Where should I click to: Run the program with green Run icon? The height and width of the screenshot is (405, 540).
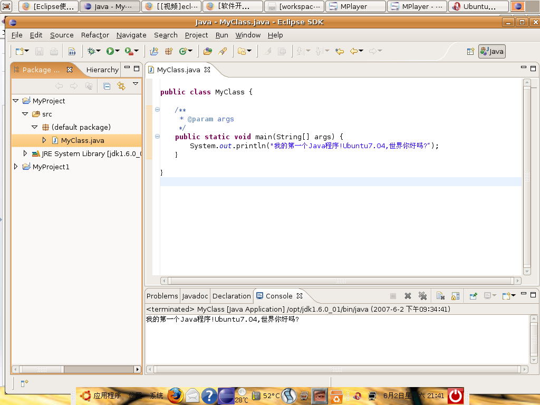(x=110, y=51)
